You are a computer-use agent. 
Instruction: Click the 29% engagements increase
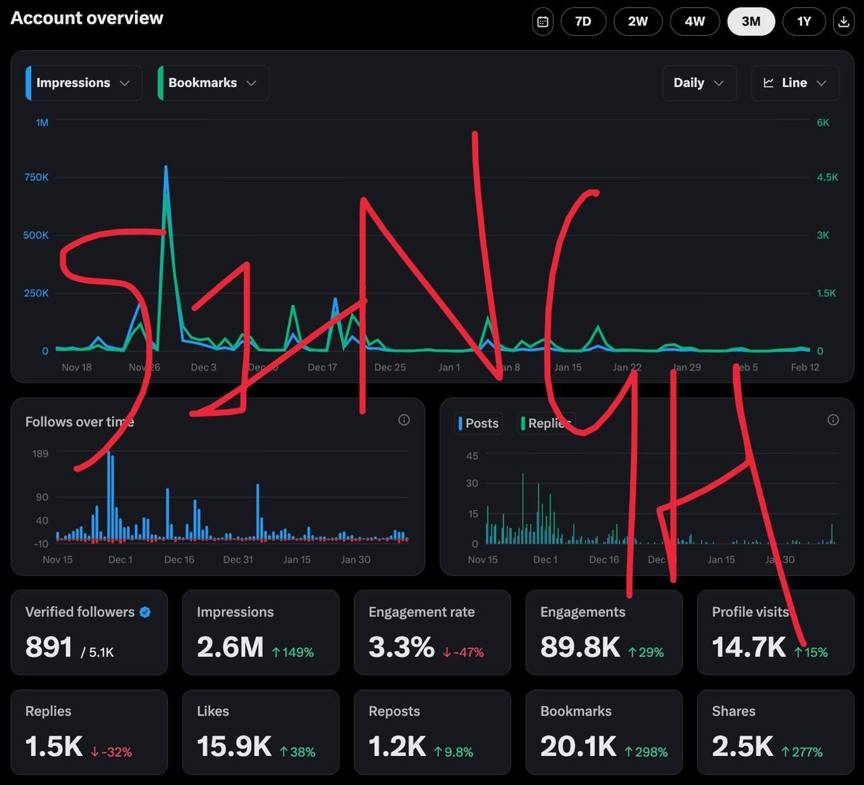click(x=646, y=652)
